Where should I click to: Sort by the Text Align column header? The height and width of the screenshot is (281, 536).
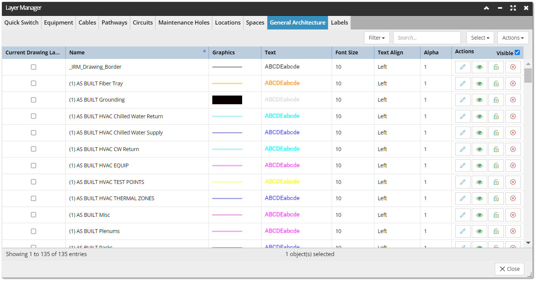[397, 52]
